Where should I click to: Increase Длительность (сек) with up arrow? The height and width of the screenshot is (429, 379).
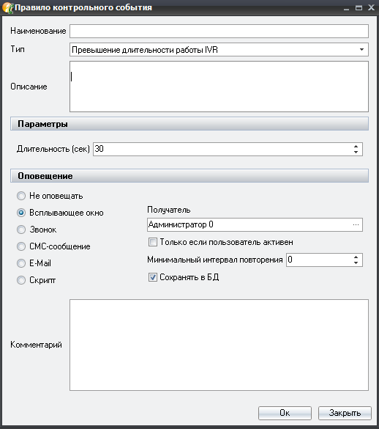[356, 147]
